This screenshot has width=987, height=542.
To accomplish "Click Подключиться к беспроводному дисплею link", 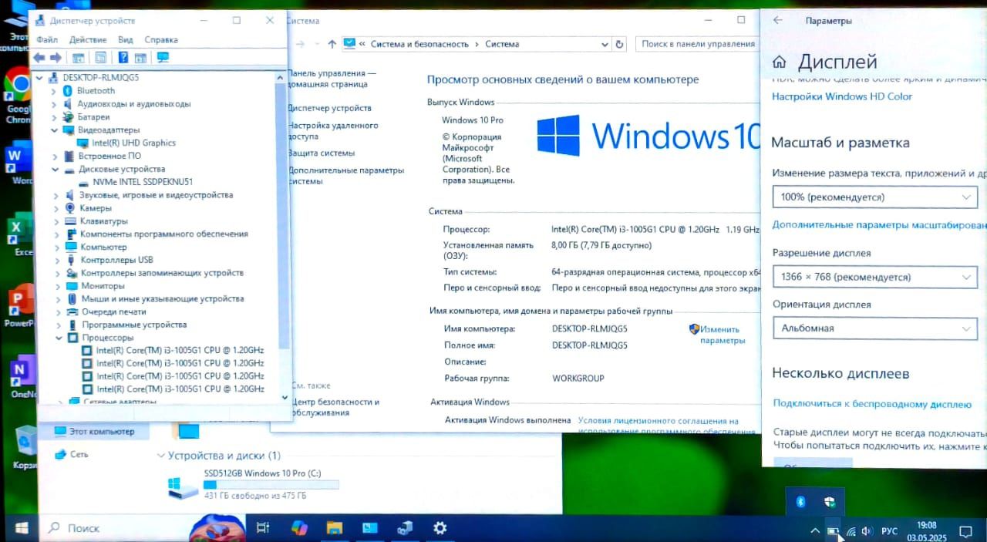I will click(x=872, y=403).
